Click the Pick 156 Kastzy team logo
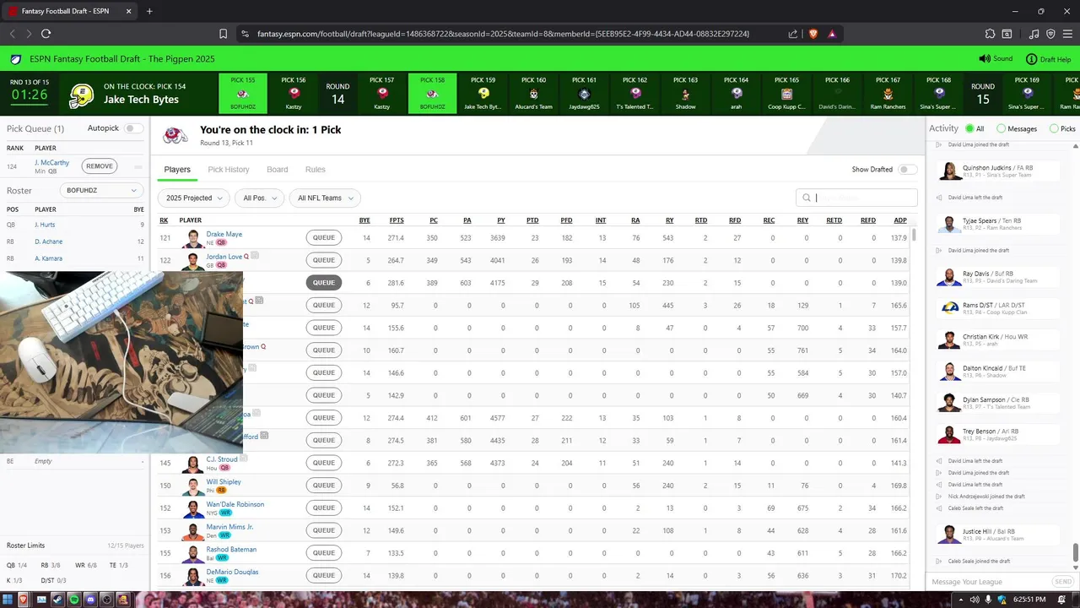The image size is (1080, 608). (294, 94)
